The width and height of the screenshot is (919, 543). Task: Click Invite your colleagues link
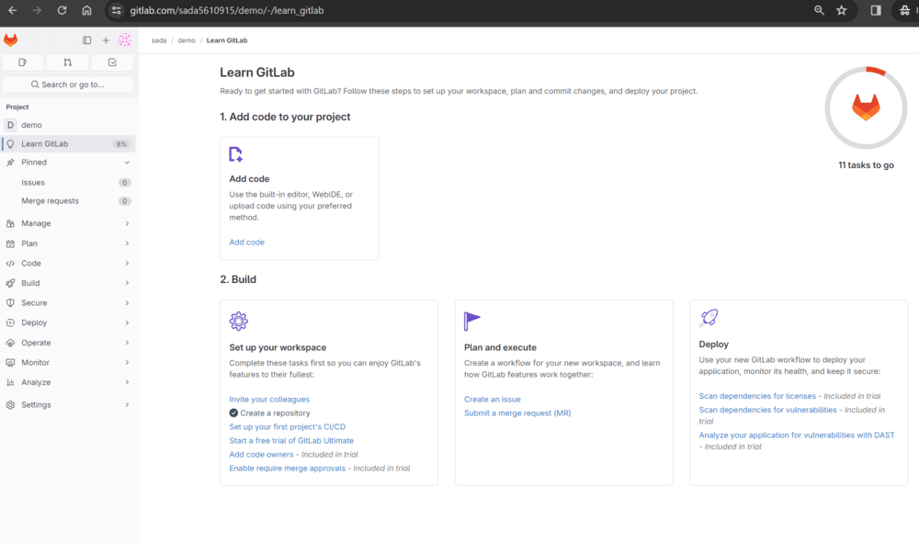(269, 400)
